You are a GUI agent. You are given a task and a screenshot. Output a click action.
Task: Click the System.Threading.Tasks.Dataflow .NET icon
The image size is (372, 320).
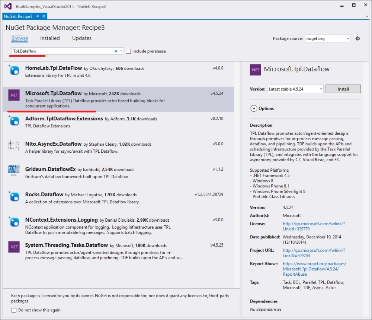(x=14, y=247)
